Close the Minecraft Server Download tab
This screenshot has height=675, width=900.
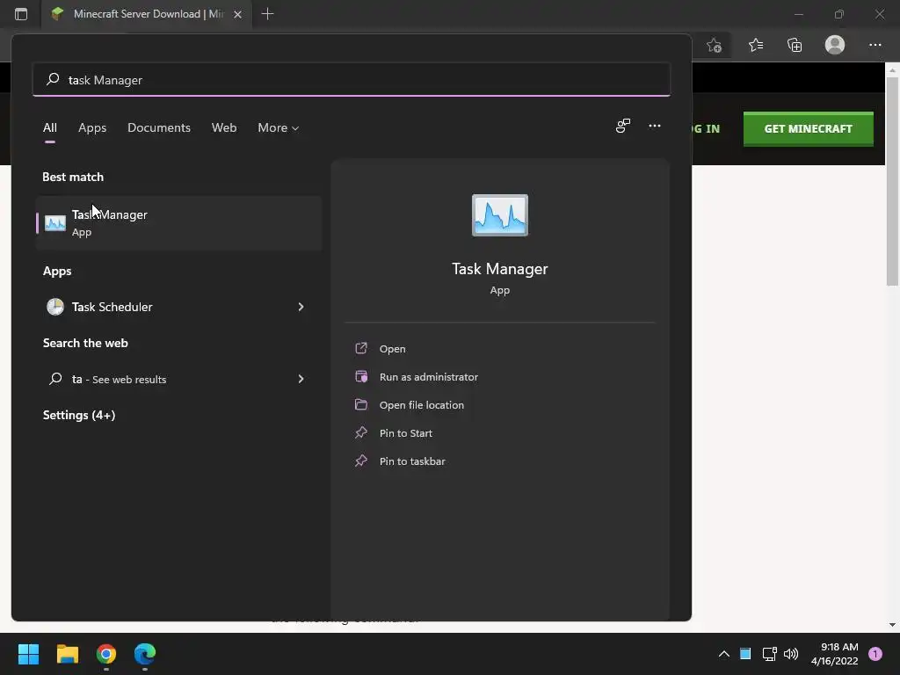click(237, 14)
